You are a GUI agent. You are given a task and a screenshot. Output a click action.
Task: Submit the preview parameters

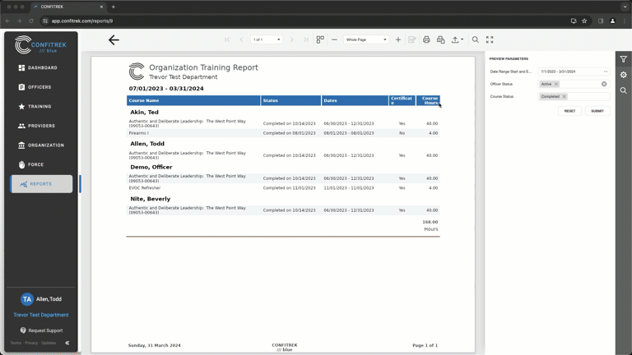point(597,111)
